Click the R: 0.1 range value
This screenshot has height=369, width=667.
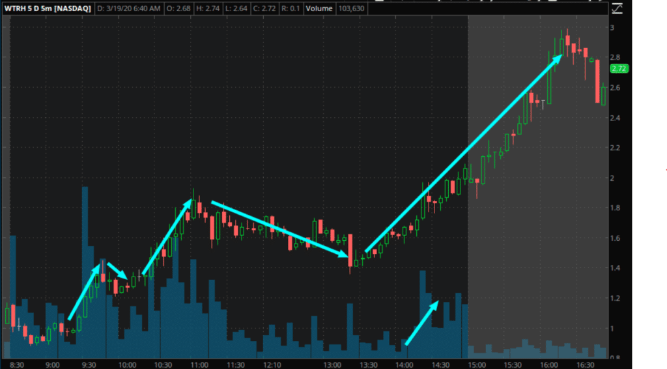coord(291,8)
